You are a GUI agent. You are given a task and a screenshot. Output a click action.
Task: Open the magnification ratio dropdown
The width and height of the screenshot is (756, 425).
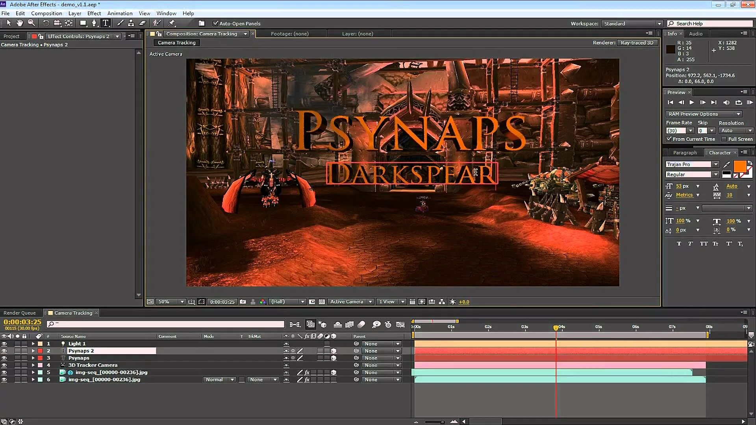click(x=182, y=301)
